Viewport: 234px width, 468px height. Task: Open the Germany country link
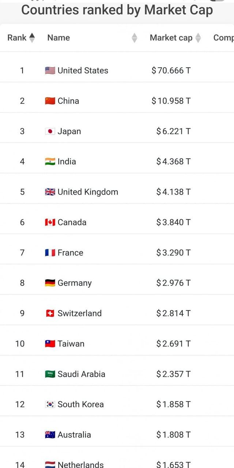tap(75, 283)
